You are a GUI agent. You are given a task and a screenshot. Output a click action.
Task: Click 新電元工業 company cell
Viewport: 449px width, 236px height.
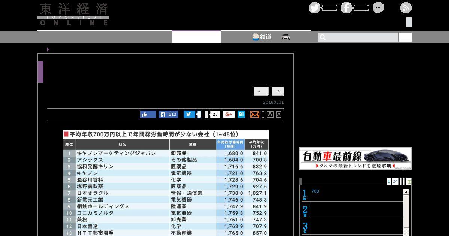90,200
